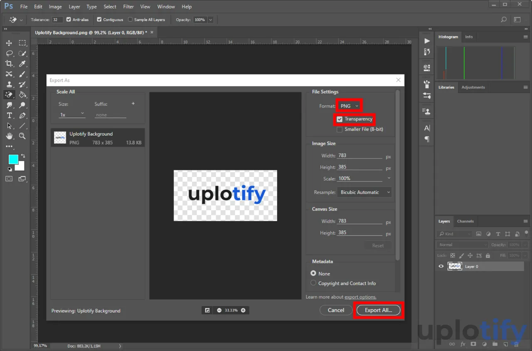Open the Resample Bicubic Automatic dropdown

[364, 192]
